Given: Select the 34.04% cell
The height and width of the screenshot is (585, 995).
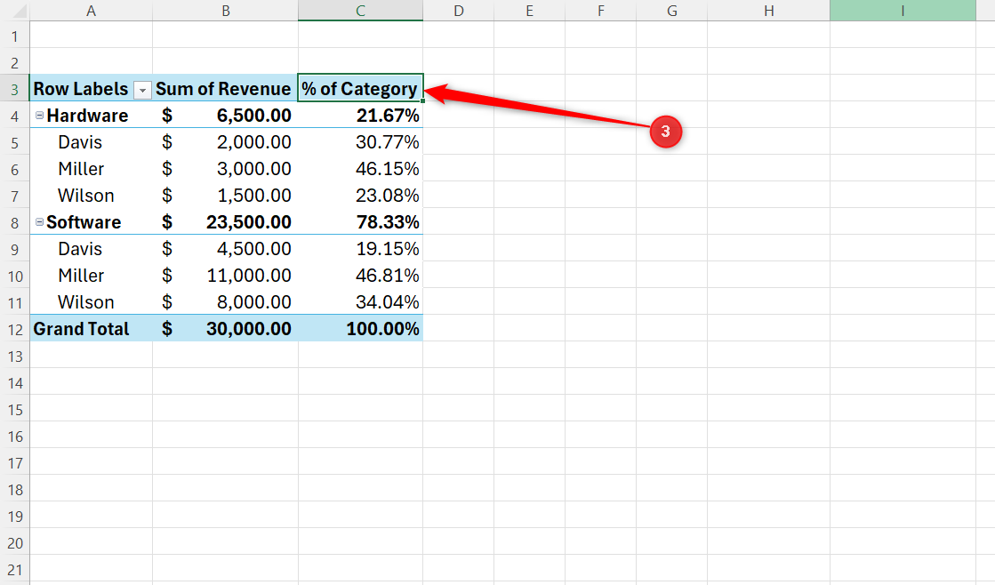Looking at the screenshot, I should click(x=360, y=302).
